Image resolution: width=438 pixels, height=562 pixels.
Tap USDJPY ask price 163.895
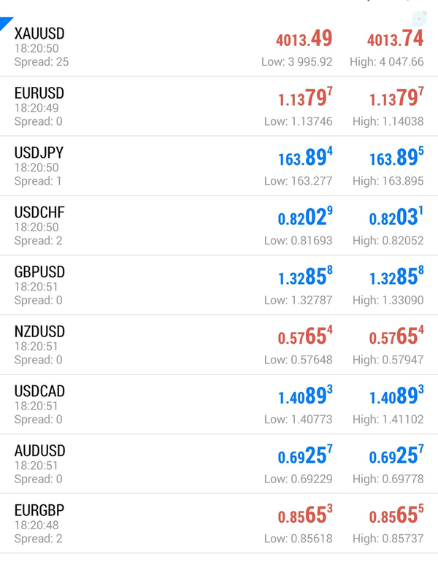tap(396, 157)
